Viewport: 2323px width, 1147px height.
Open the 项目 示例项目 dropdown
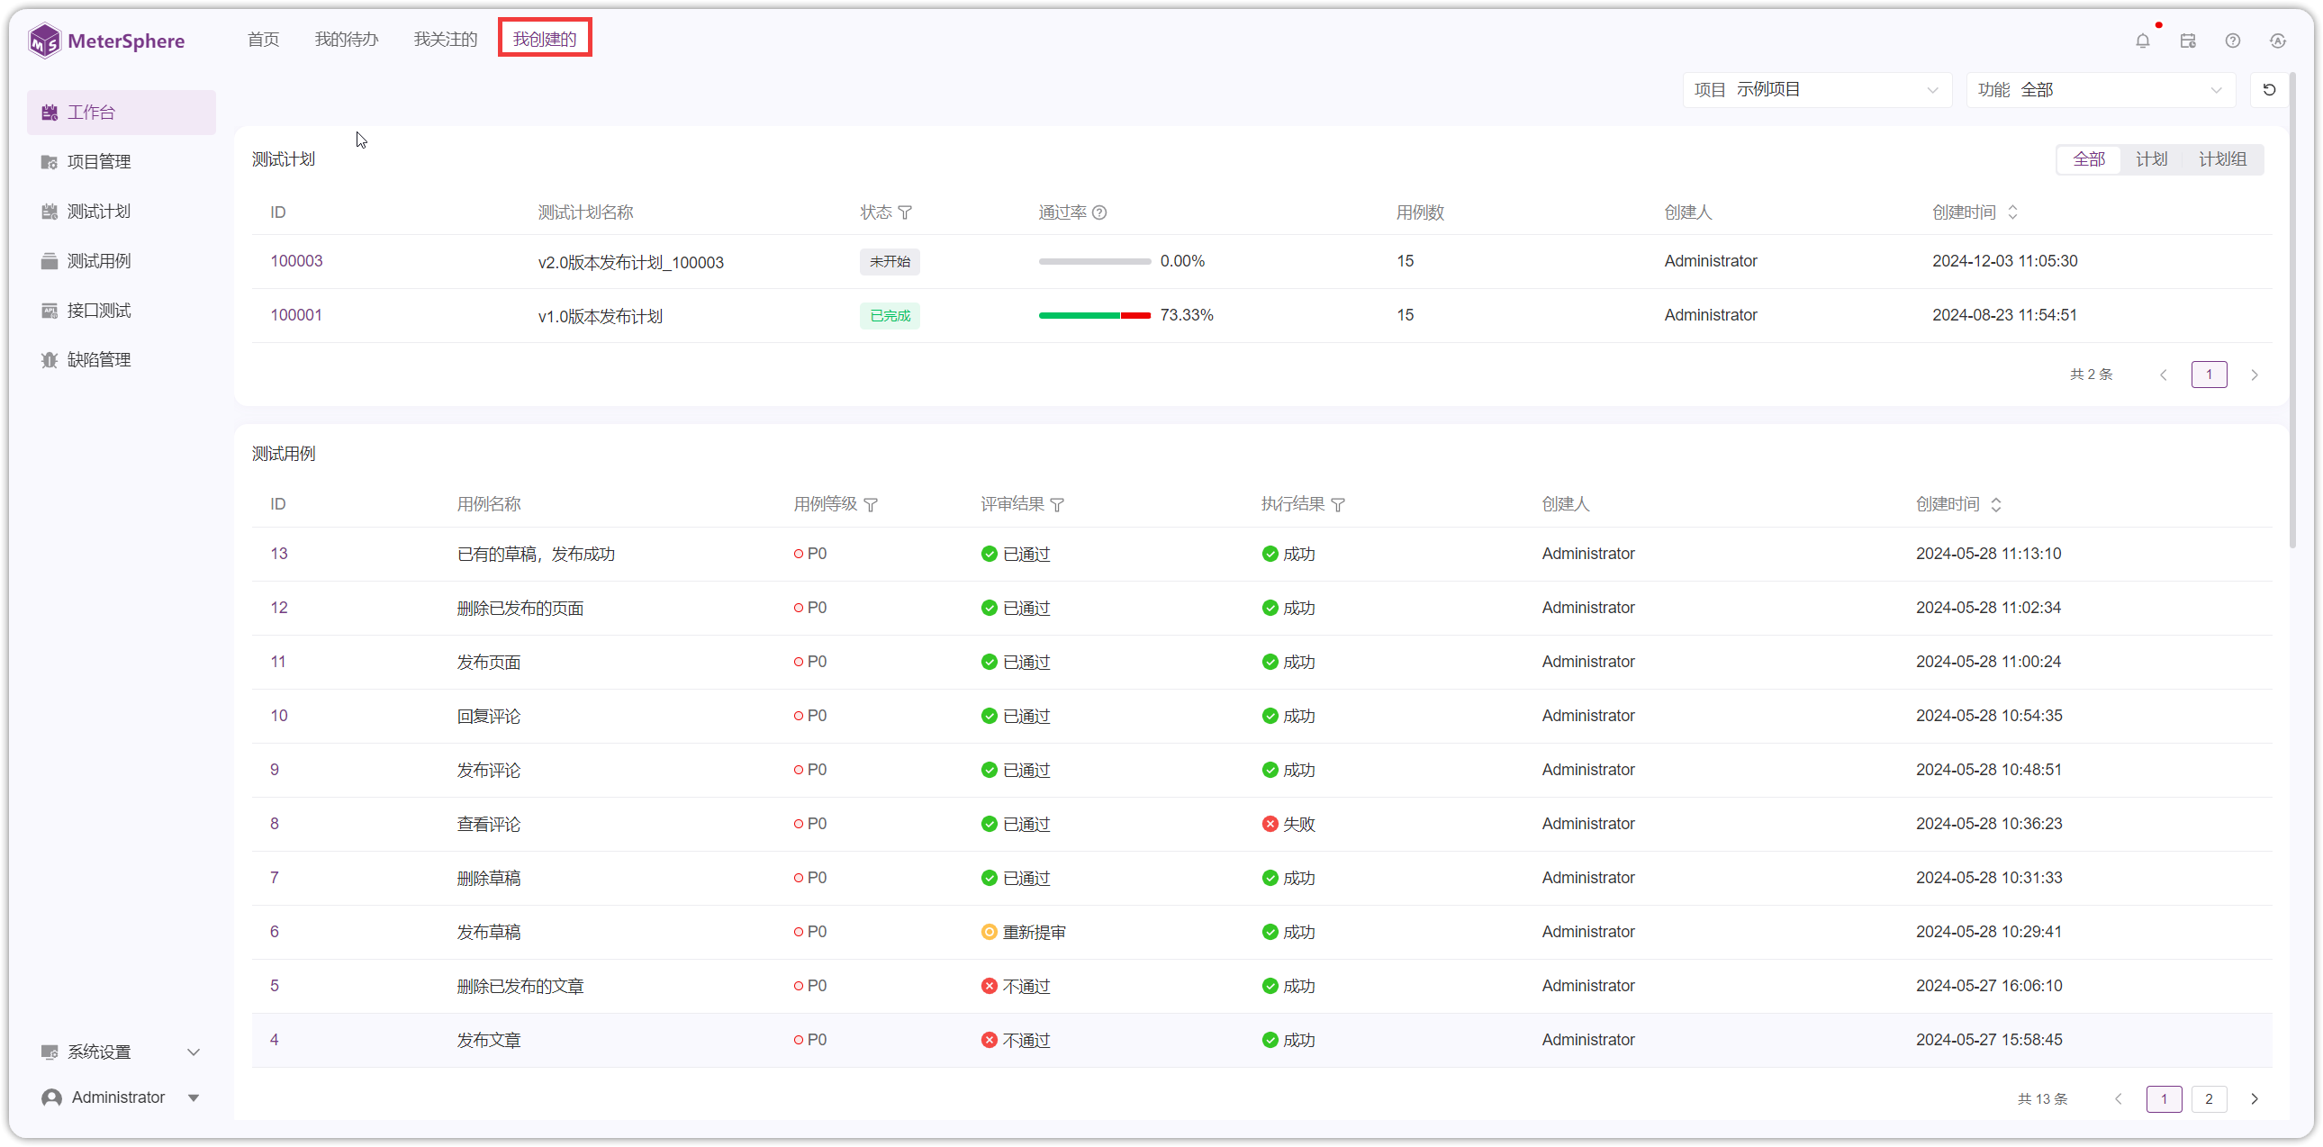click(x=1816, y=90)
